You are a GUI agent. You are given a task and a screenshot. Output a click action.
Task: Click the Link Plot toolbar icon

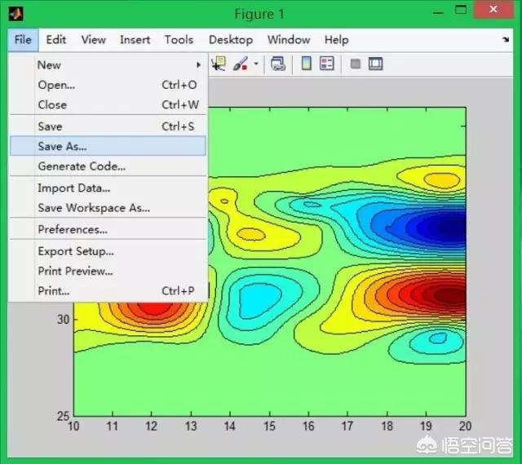coord(277,64)
